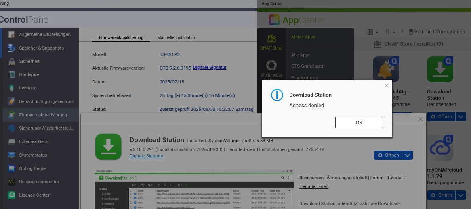Select Firmwareaktualisierung in the Control Panel sidebar
471x209 pixels.
coord(40,115)
